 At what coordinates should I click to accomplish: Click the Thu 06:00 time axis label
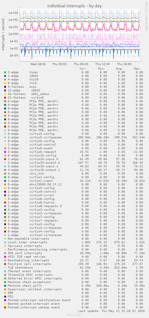(x=81, y=64)
